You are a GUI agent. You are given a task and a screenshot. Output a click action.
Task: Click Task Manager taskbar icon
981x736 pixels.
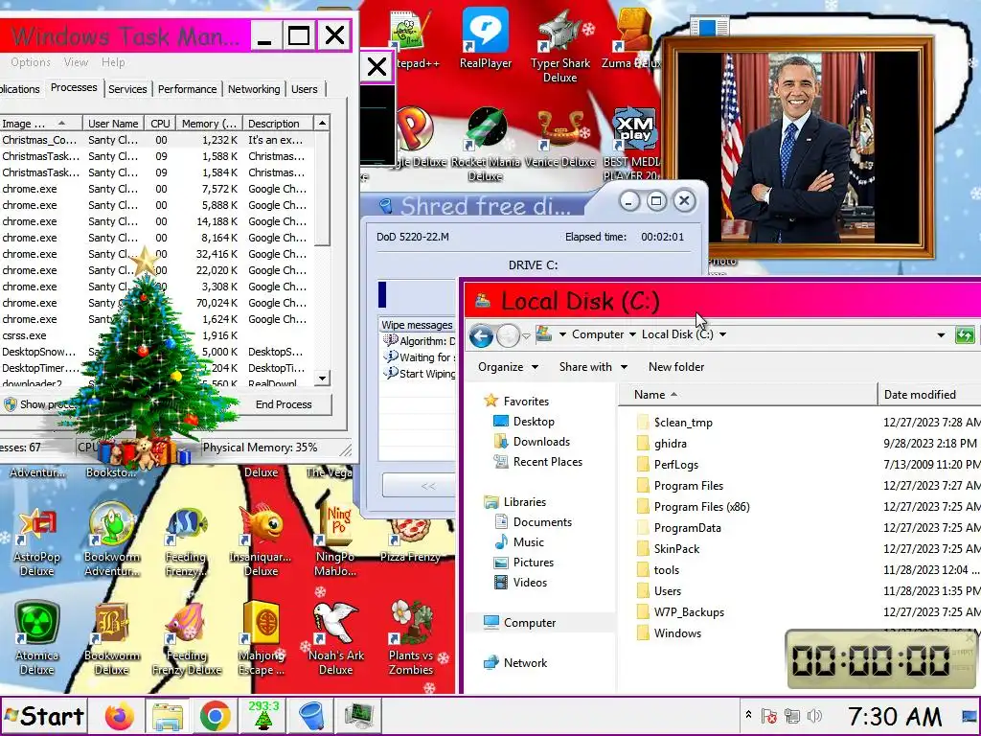coord(358,717)
